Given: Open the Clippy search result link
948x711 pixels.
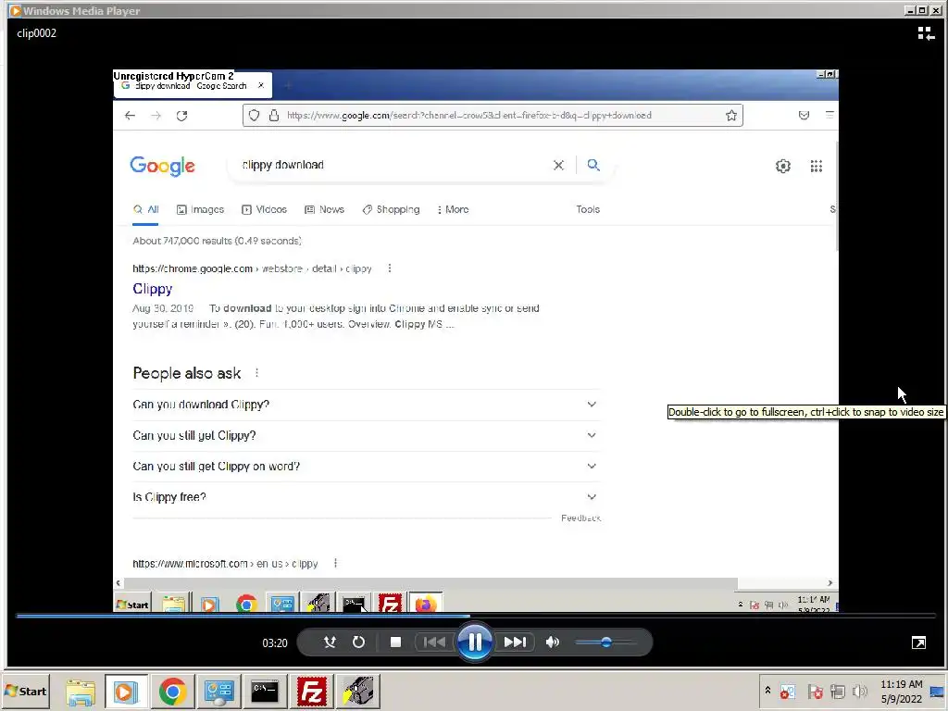Looking at the screenshot, I should click(x=153, y=289).
